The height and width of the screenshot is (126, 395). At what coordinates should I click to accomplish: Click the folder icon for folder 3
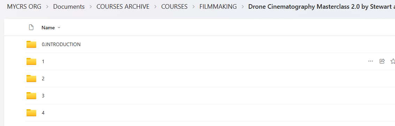point(31,96)
